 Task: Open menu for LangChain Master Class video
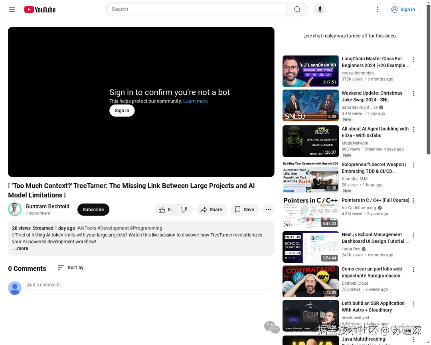[x=413, y=59]
